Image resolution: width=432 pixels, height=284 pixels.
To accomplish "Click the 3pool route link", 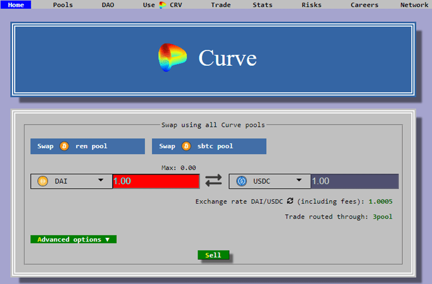I will (382, 217).
